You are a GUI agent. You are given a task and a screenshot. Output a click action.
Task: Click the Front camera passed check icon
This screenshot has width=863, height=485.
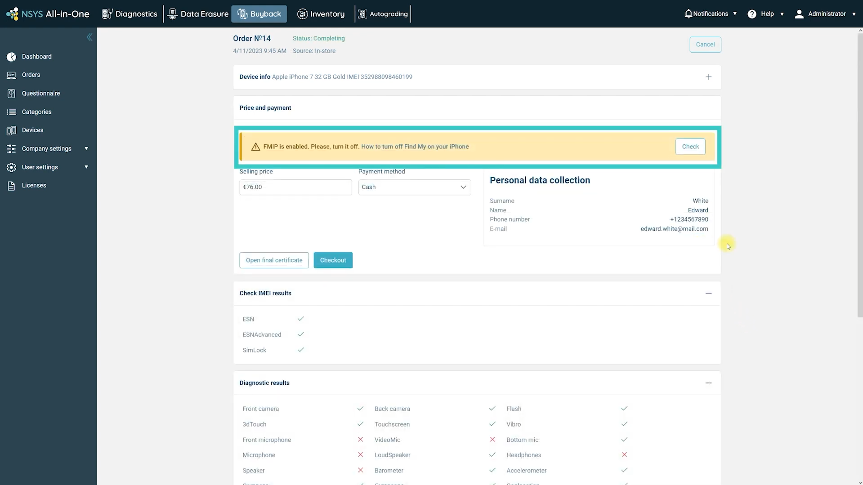coord(360,409)
